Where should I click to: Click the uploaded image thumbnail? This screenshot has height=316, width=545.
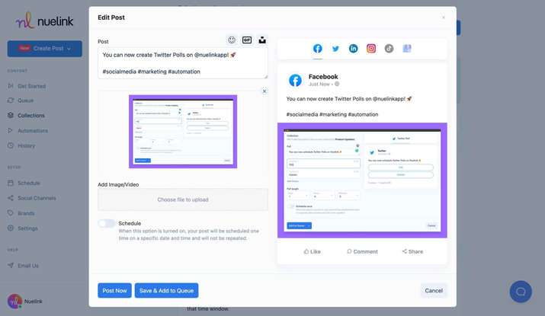pyautogui.click(x=183, y=132)
